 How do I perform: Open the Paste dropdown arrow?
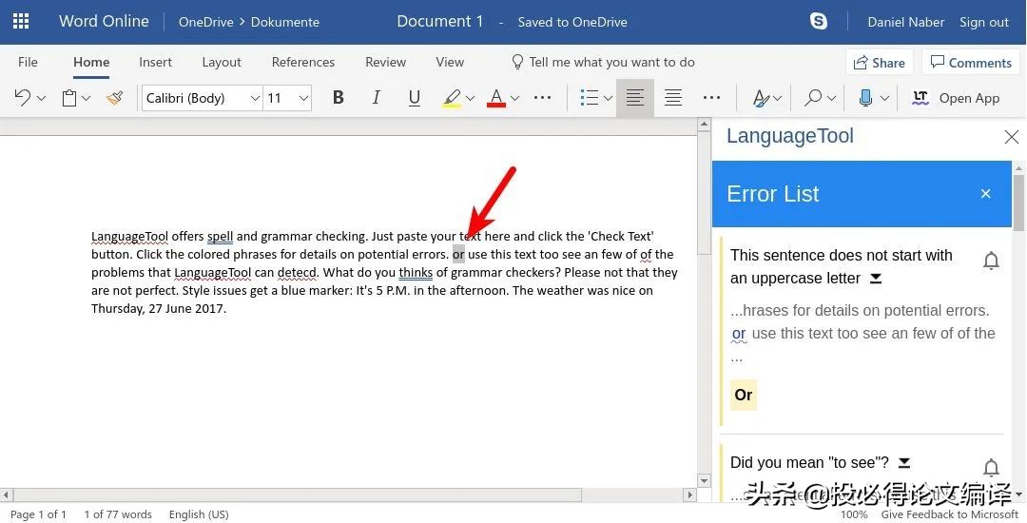(x=86, y=98)
